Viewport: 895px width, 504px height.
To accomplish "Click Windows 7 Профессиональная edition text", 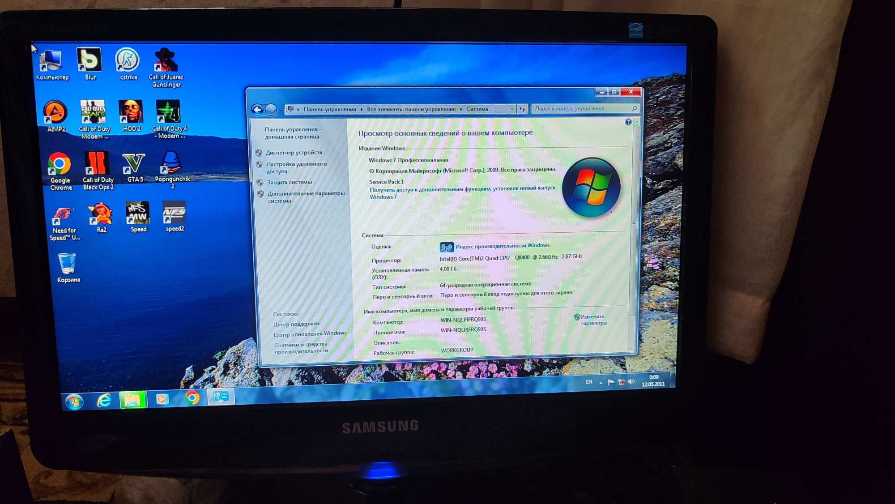I will (408, 160).
